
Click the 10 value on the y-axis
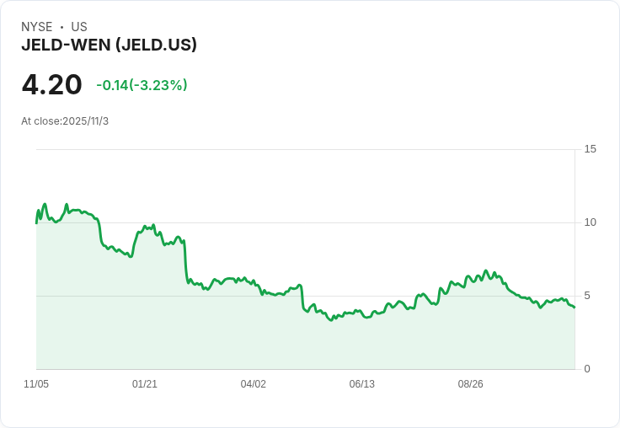pos(591,222)
